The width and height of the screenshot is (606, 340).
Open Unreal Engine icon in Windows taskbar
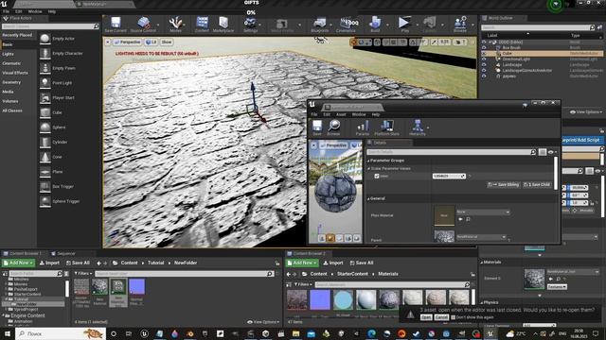(x=144, y=333)
